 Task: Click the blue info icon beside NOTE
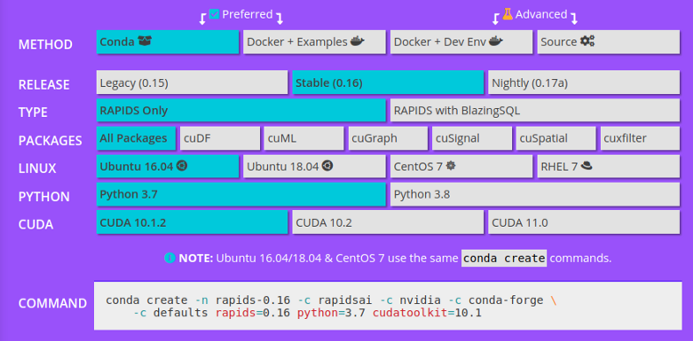[170, 258]
